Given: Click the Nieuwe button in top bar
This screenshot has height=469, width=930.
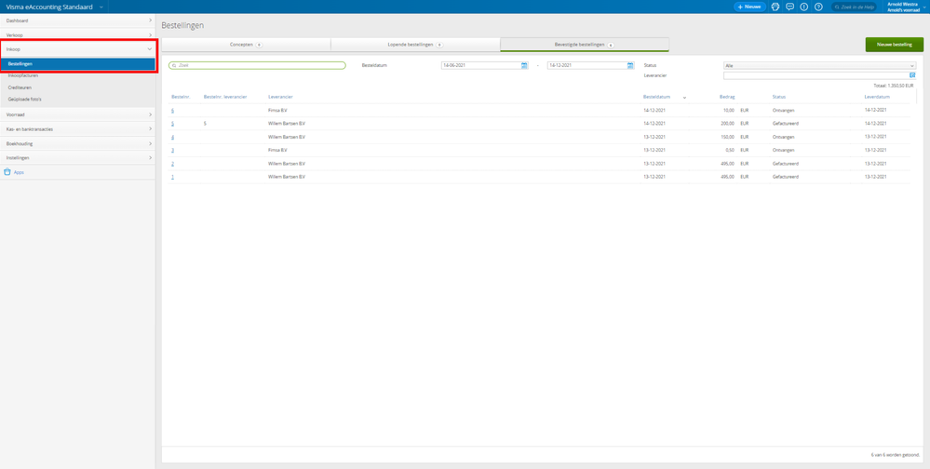Looking at the screenshot, I should [749, 7].
